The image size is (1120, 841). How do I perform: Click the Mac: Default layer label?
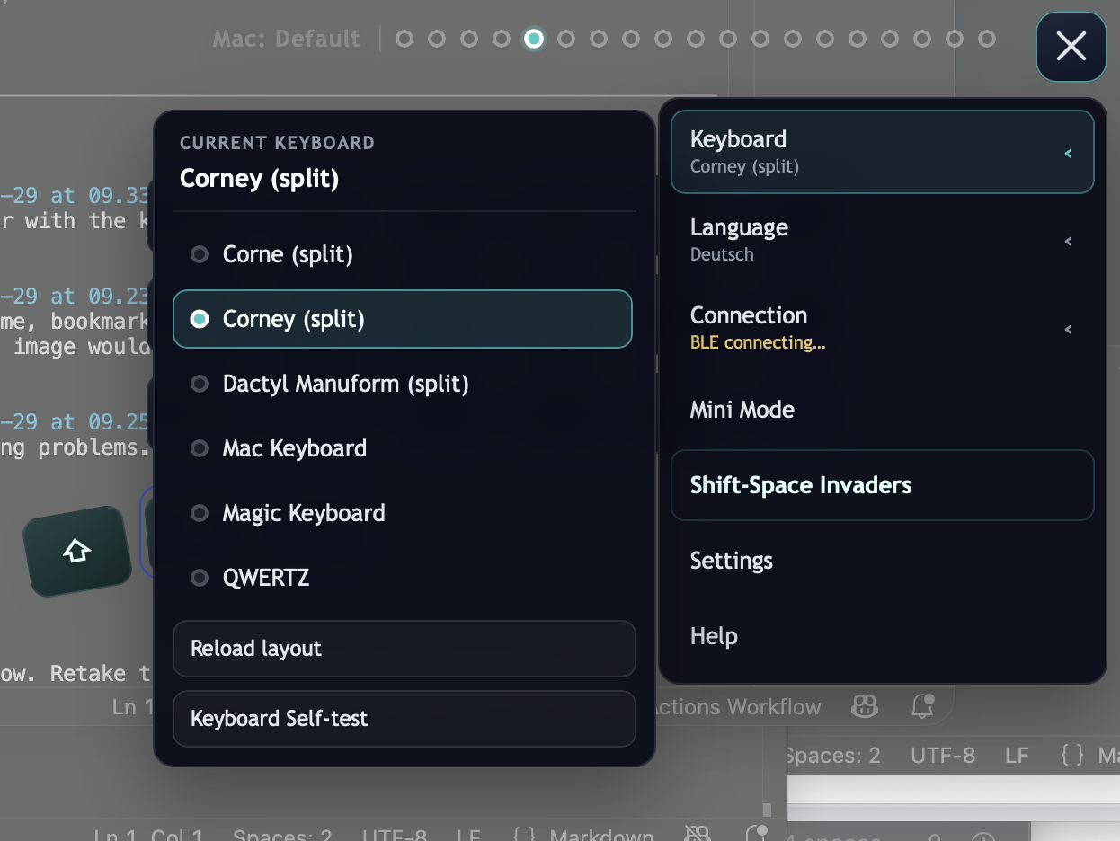pos(287,39)
